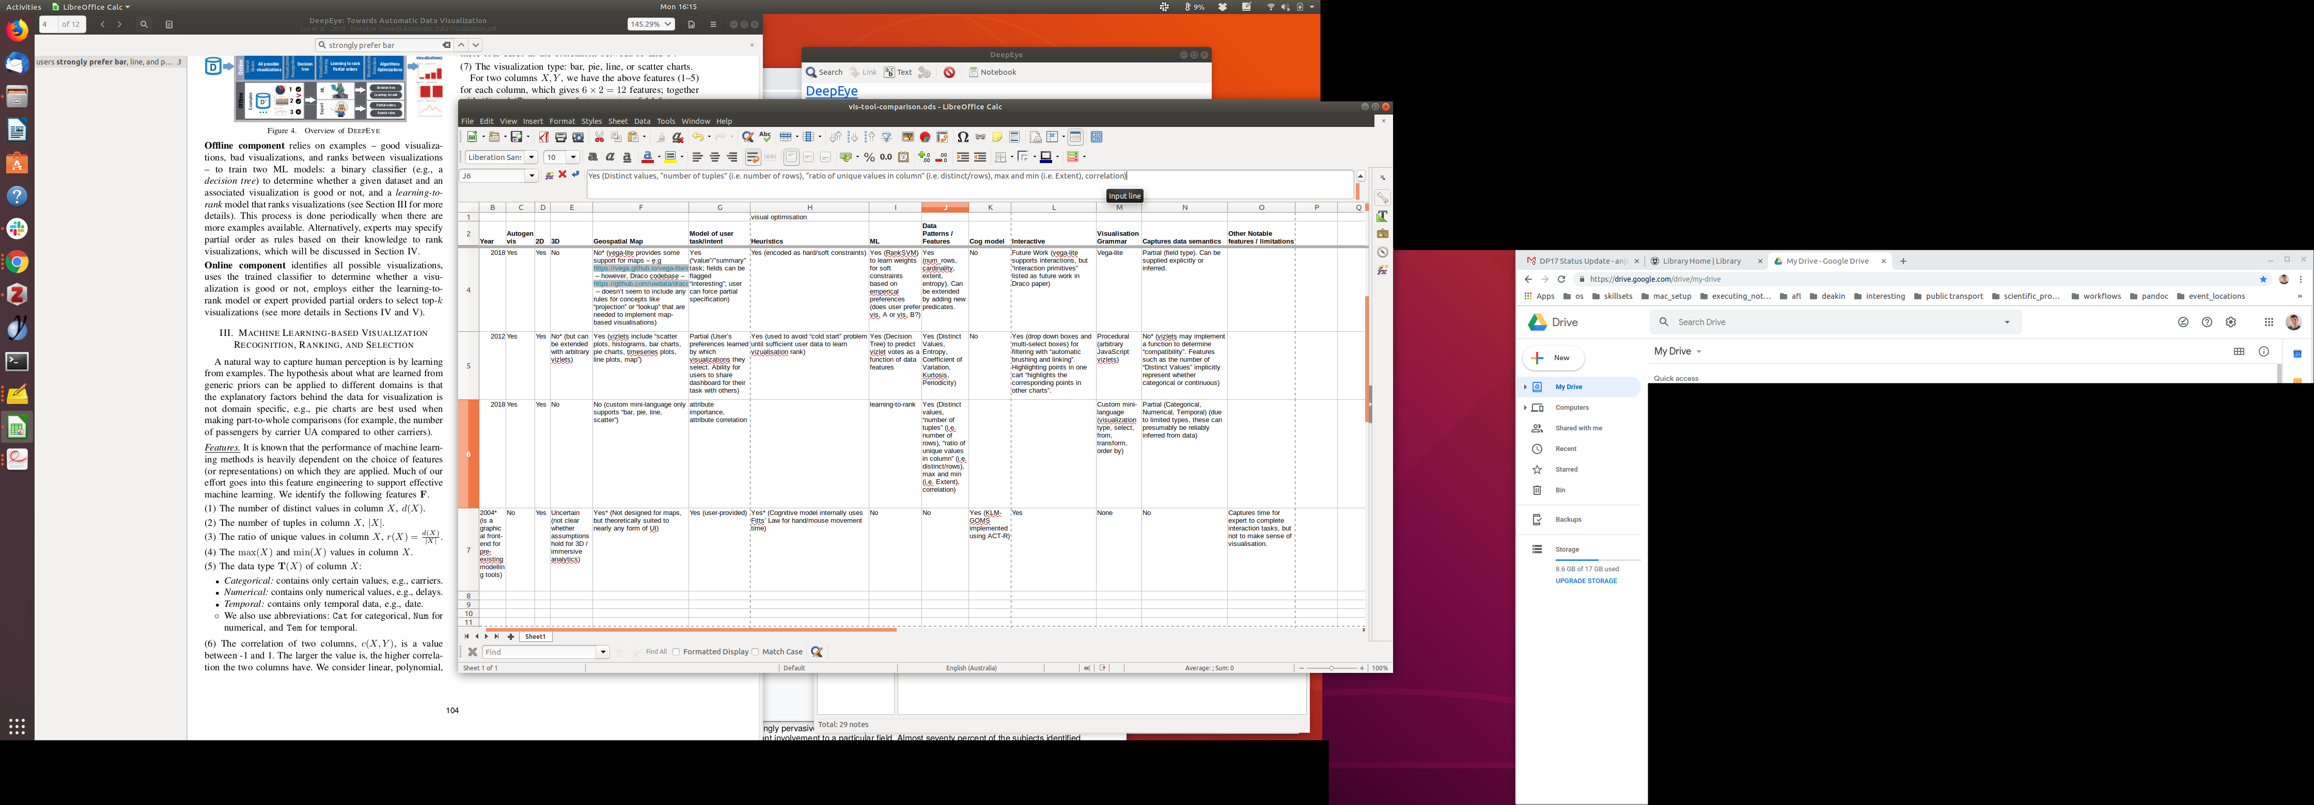The height and width of the screenshot is (805, 2314).
Task: Insert a chart using the pie chart icon
Action: tap(925, 137)
